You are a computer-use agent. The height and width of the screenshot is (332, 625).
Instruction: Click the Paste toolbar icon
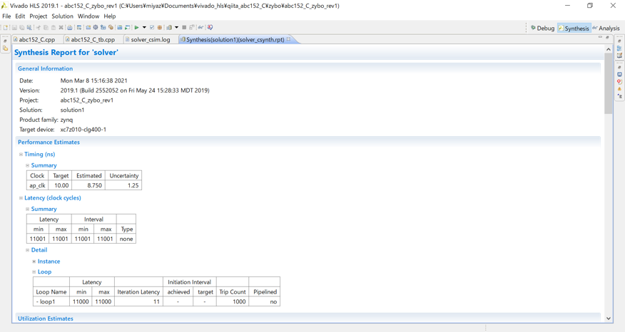(54, 28)
